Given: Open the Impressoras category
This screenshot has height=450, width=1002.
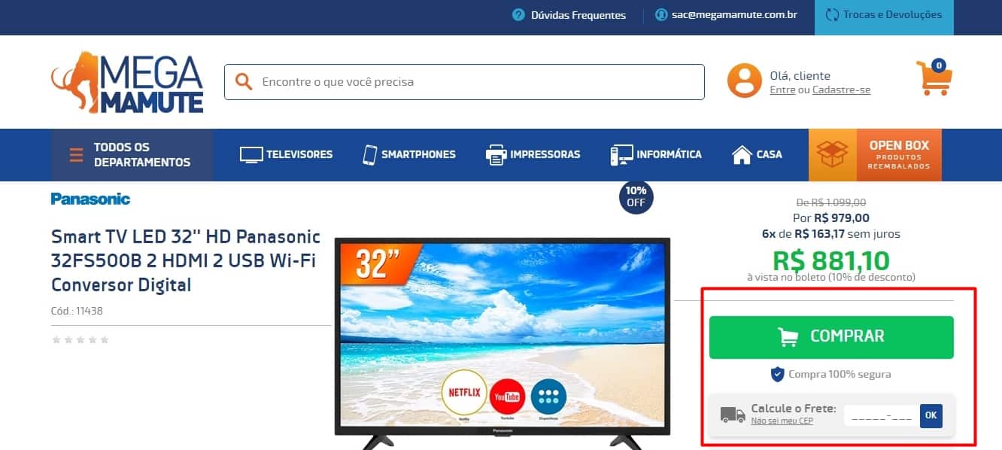Looking at the screenshot, I should click(x=533, y=154).
